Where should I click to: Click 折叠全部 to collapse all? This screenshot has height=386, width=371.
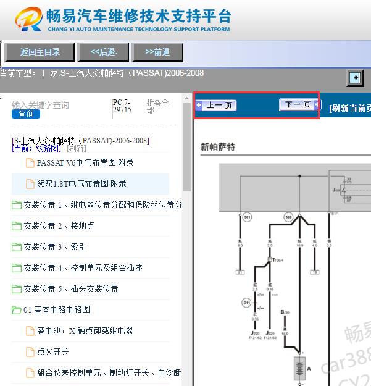[x=157, y=106]
